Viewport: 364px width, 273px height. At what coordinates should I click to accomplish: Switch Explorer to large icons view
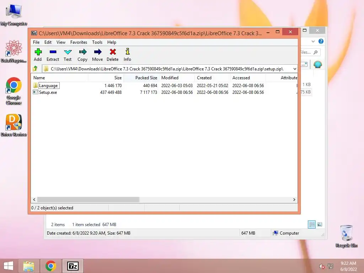pyautogui.click(x=320, y=224)
